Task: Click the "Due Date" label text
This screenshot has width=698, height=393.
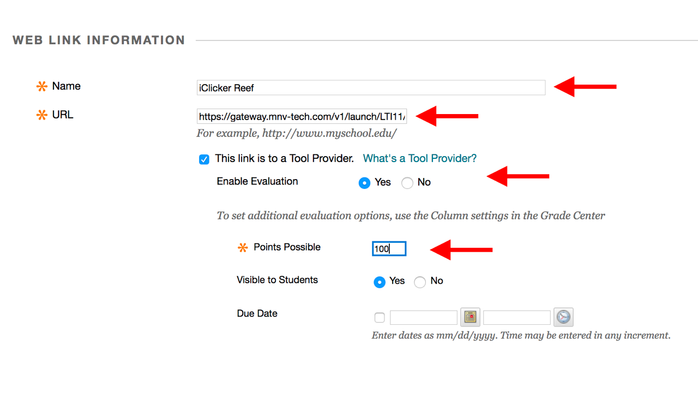Action: pyautogui.click(x=257, y=313)
